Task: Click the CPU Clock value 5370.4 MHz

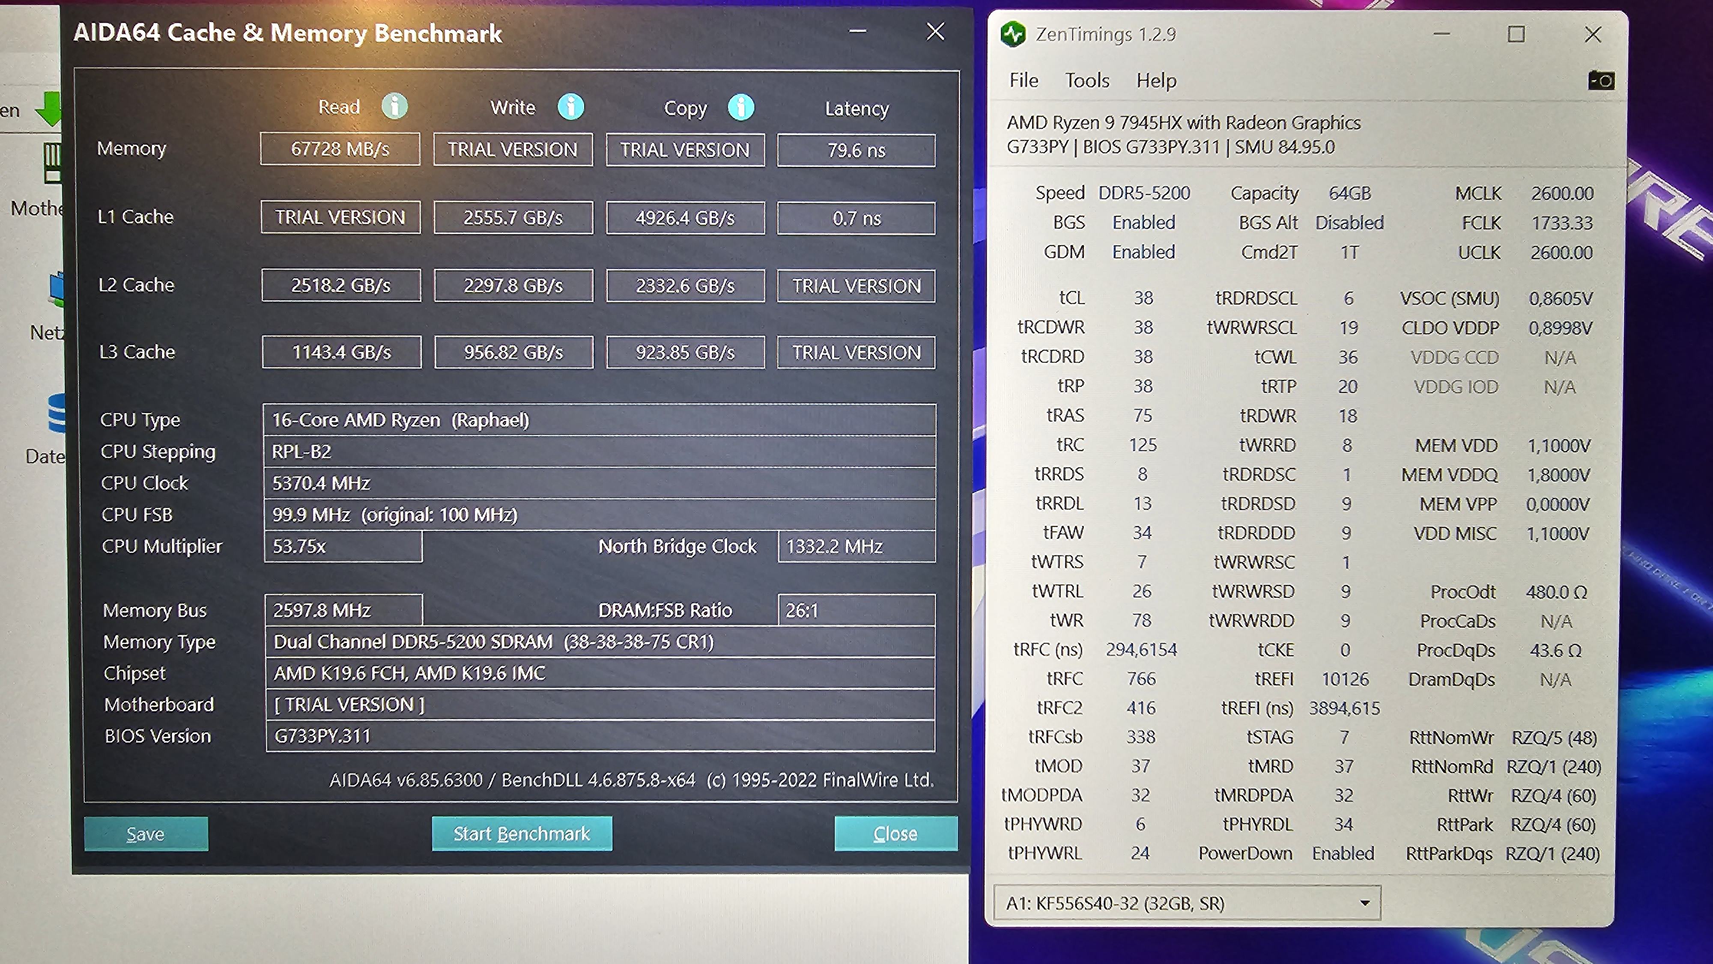Action: point(600,483)
